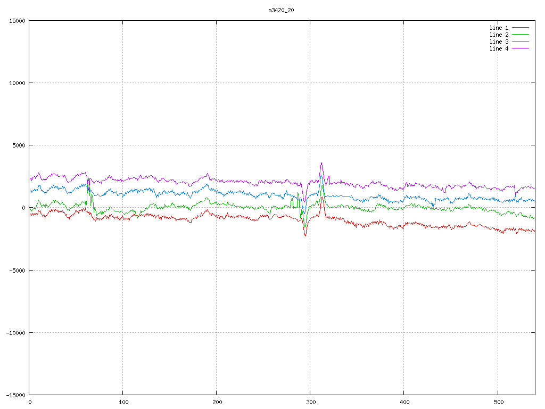Select the 'line 4' legend label
Viewport: 545px width, 409px height.
pos(499,48)
